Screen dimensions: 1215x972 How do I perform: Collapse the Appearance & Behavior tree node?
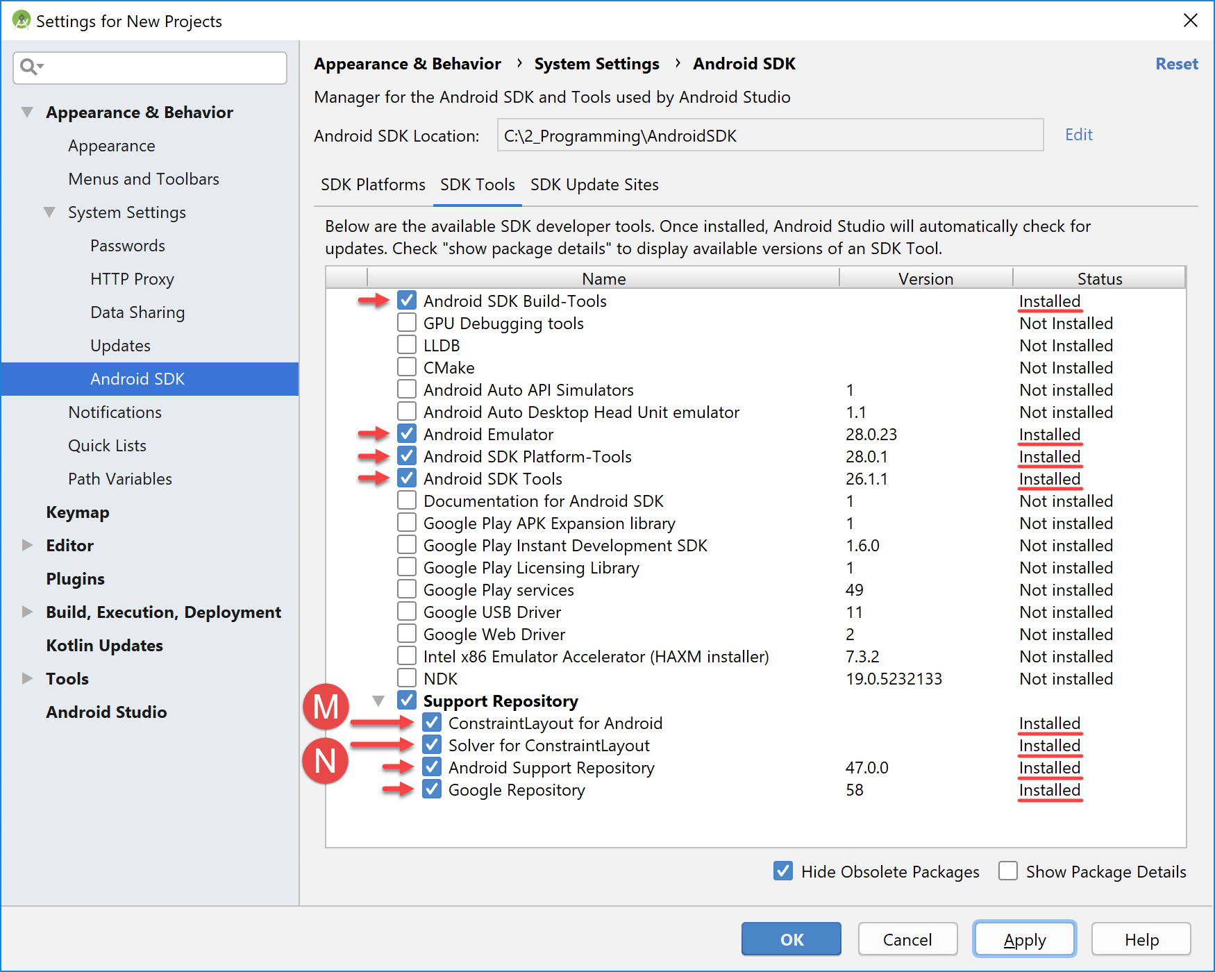[27, 112]
